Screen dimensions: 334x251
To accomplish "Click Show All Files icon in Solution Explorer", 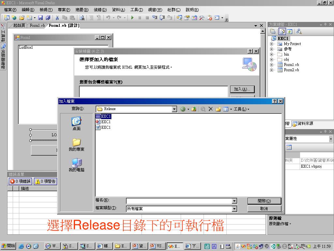I will (282, 32).
